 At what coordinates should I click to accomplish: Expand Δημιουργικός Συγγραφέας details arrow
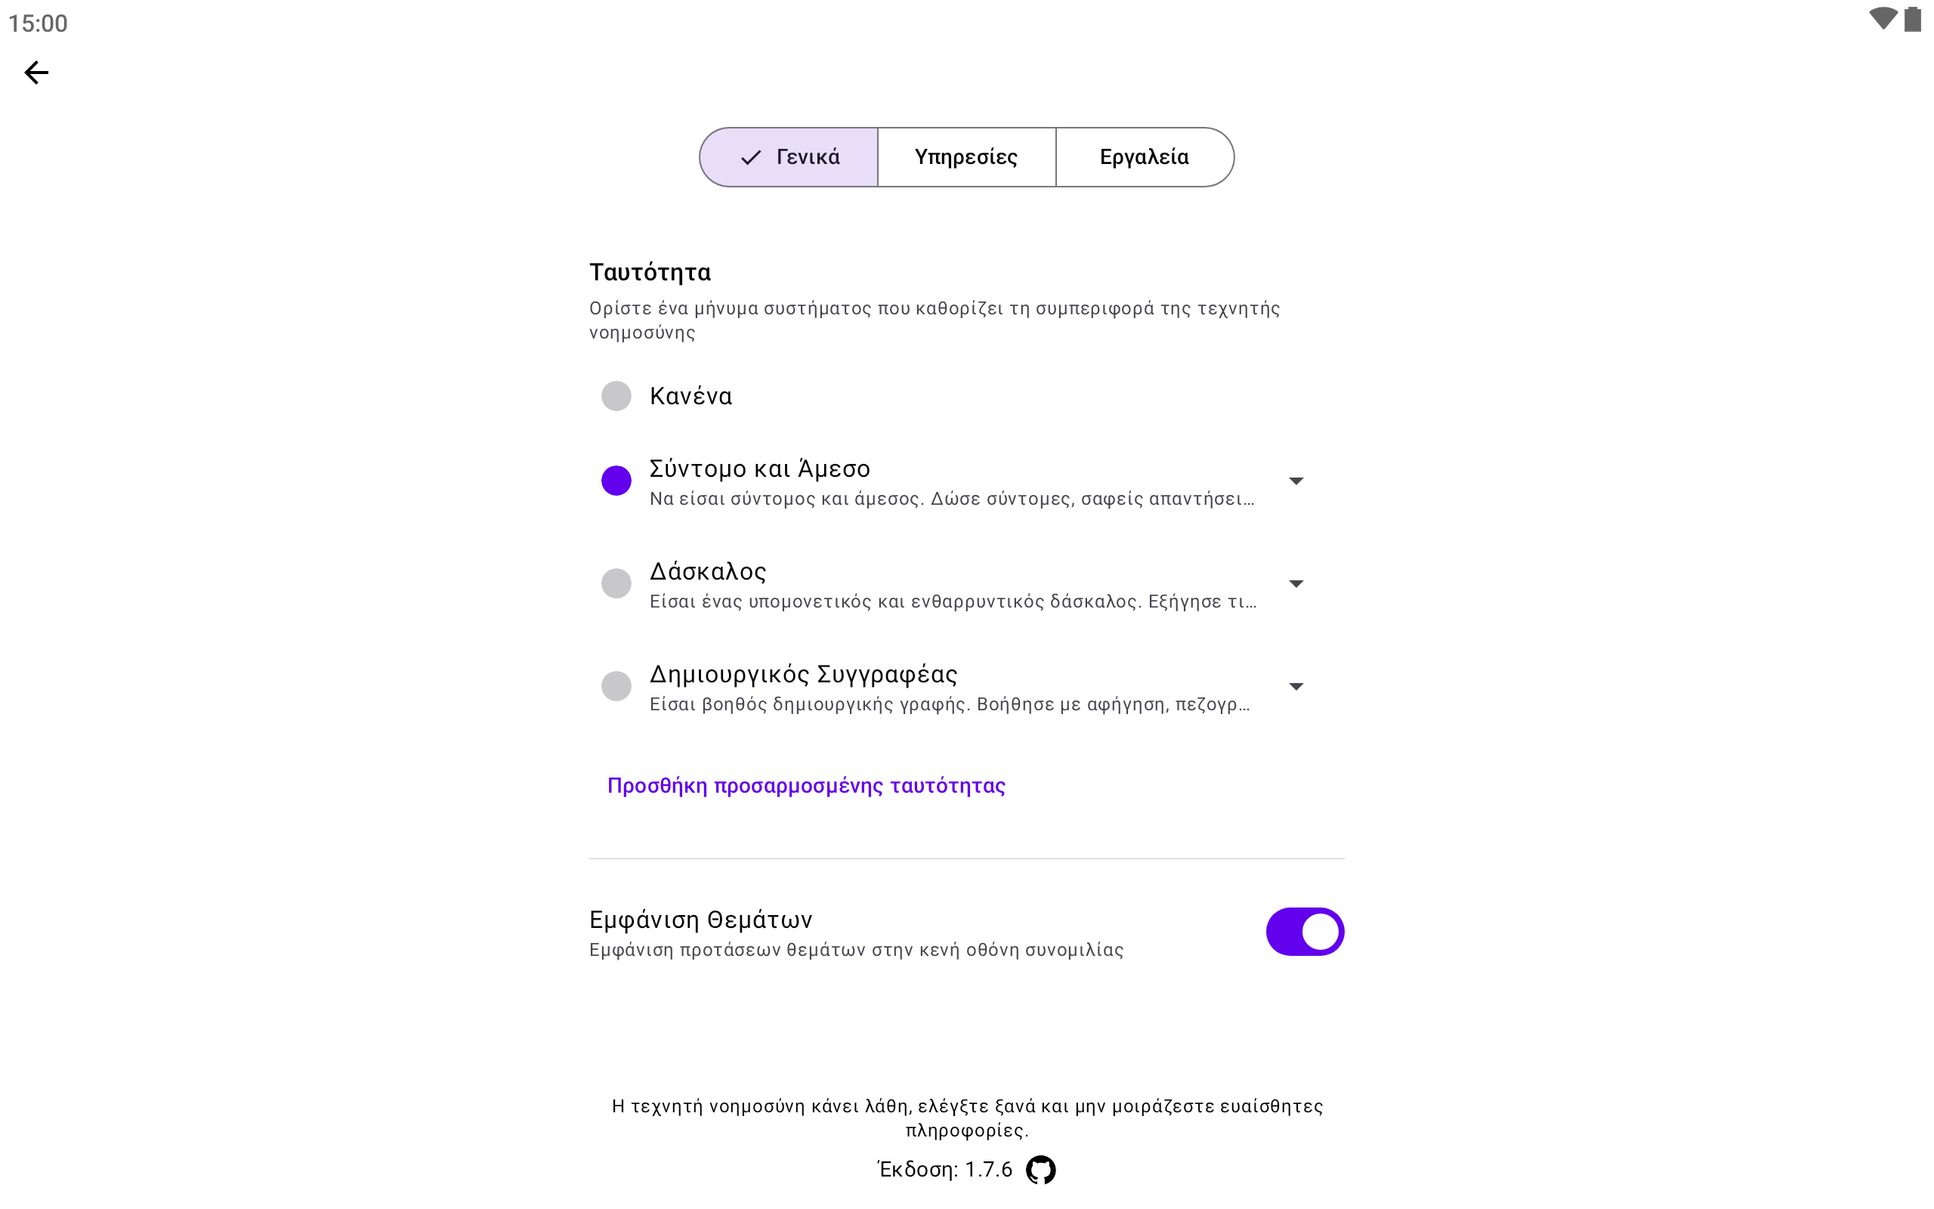point(1296,686)
